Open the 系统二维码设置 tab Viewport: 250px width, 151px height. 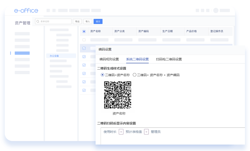[x=137, y=59]
